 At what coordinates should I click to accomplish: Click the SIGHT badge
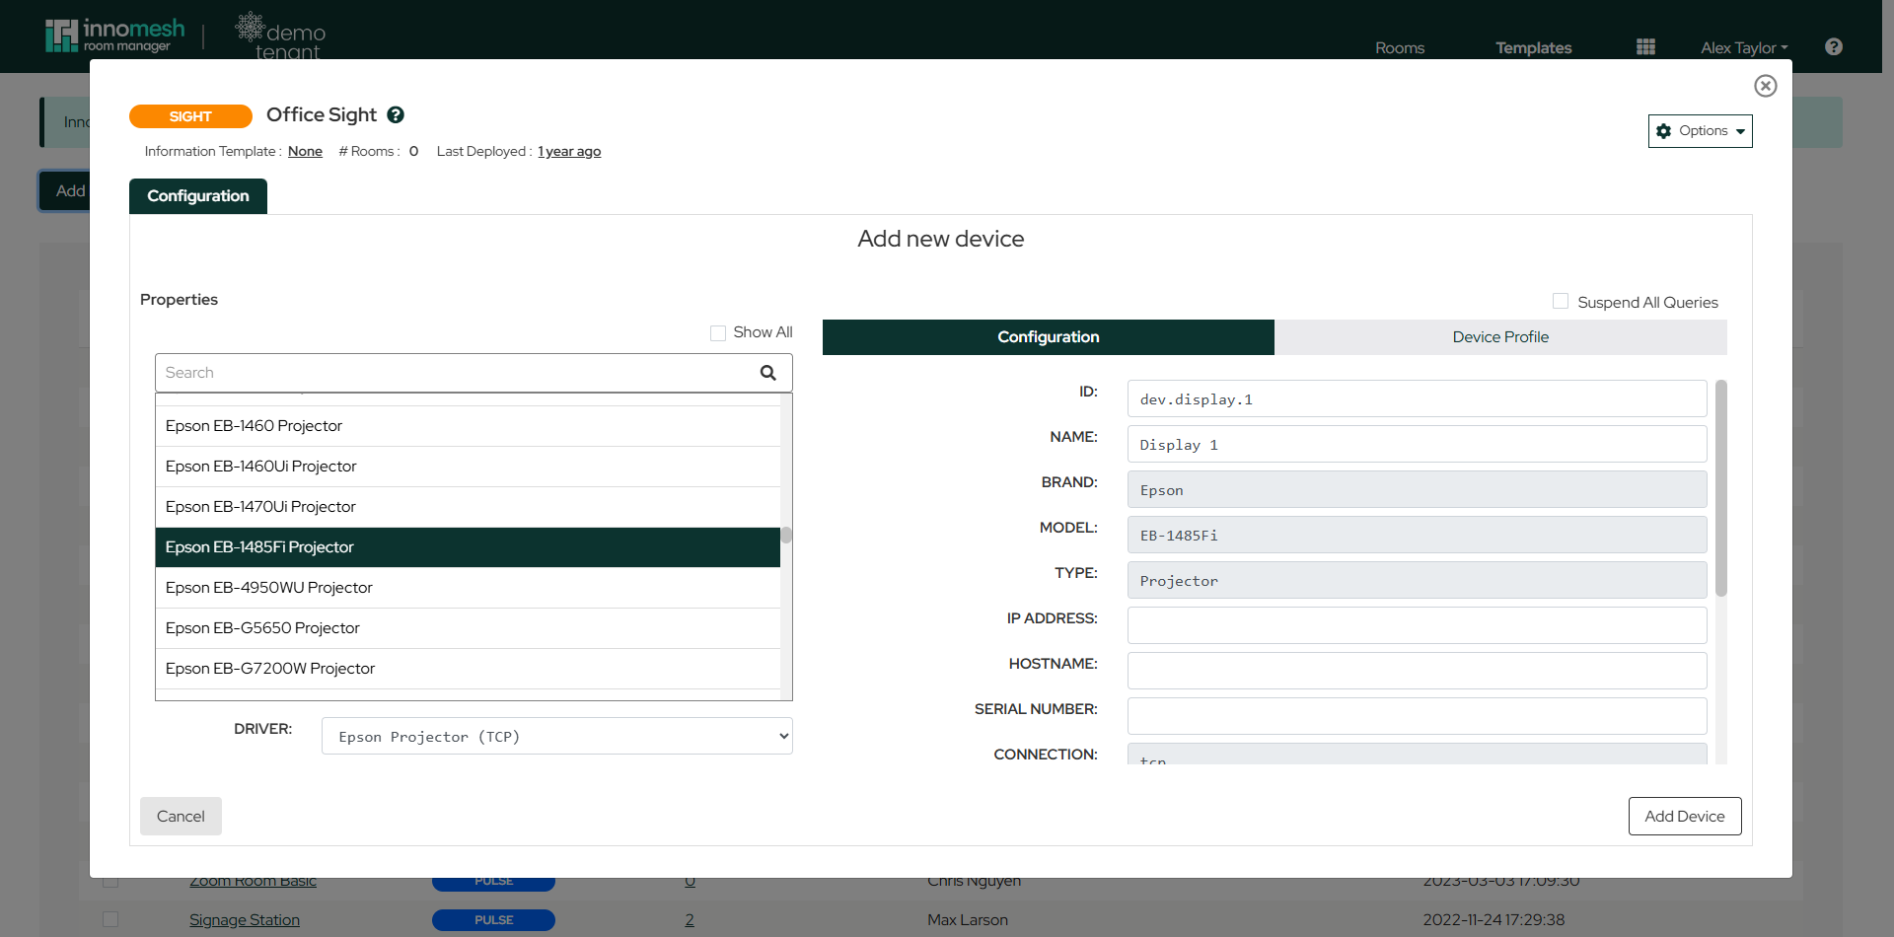[x=190, y=116]
